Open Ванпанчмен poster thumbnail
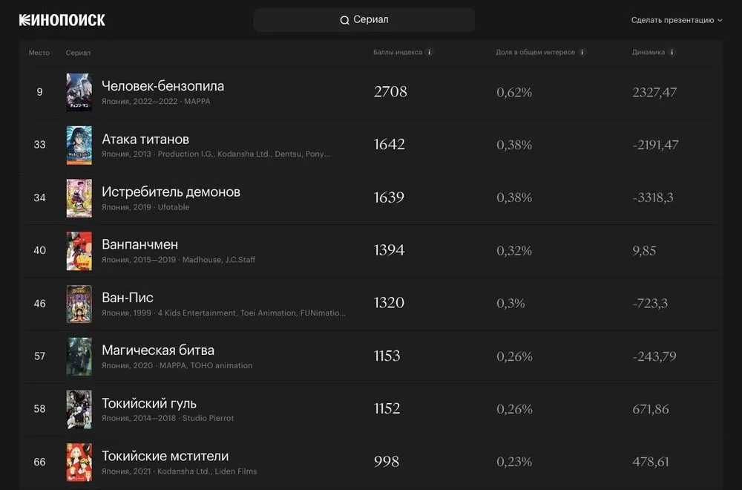 [79, 251]
